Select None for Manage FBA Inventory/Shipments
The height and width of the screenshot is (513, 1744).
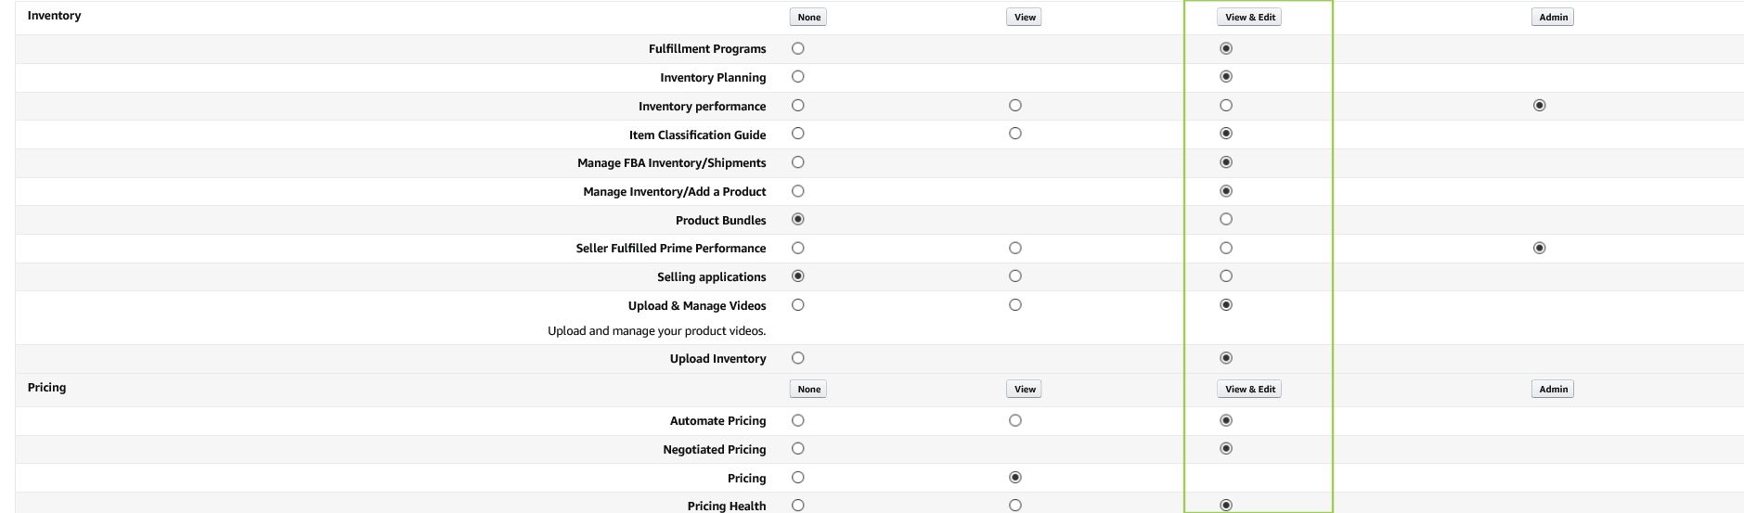click(798, 162)
